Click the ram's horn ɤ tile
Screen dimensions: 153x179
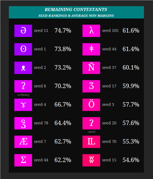click(23, 105)
